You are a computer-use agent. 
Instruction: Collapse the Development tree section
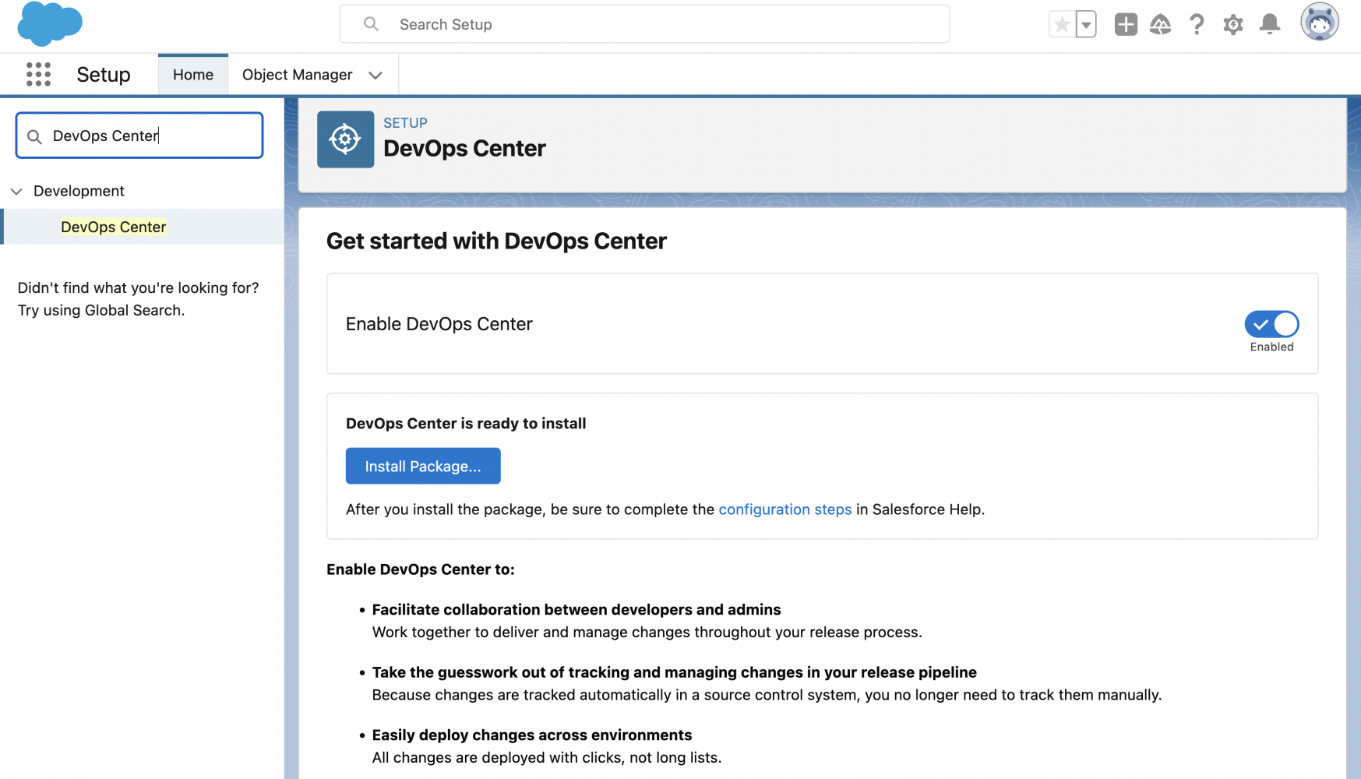16,192
